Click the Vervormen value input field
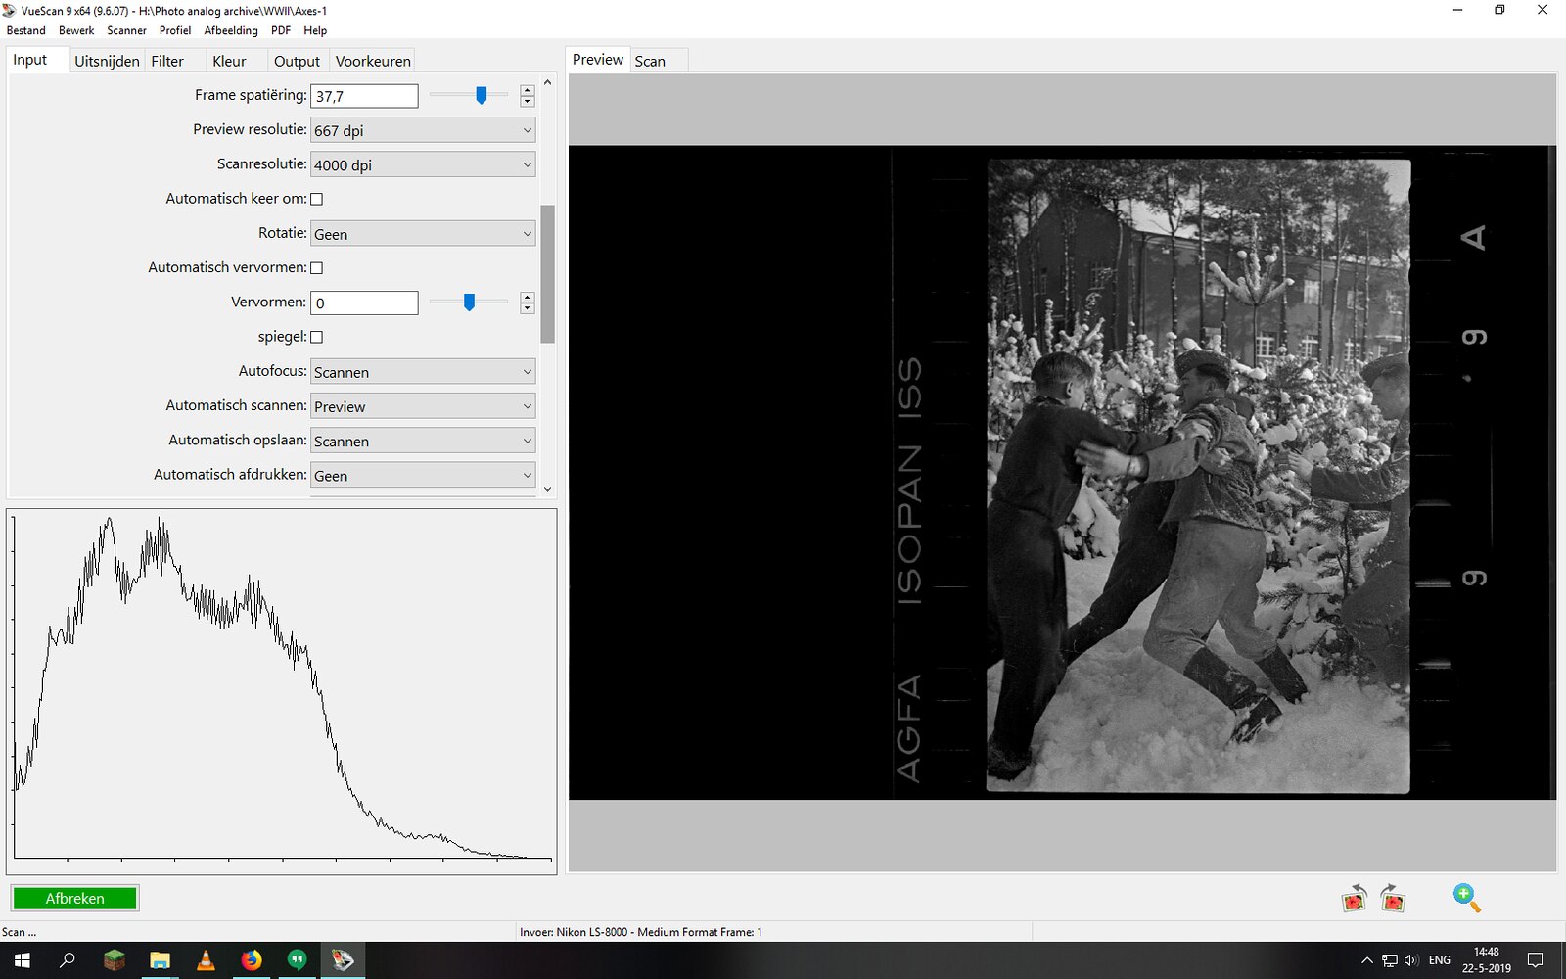This screenshot has width=1566, height=979. (364, 303)
